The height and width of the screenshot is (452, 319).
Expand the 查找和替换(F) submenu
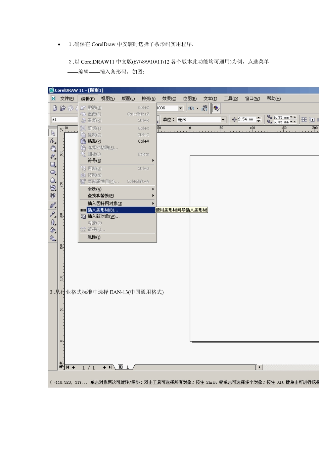[153, 196]
